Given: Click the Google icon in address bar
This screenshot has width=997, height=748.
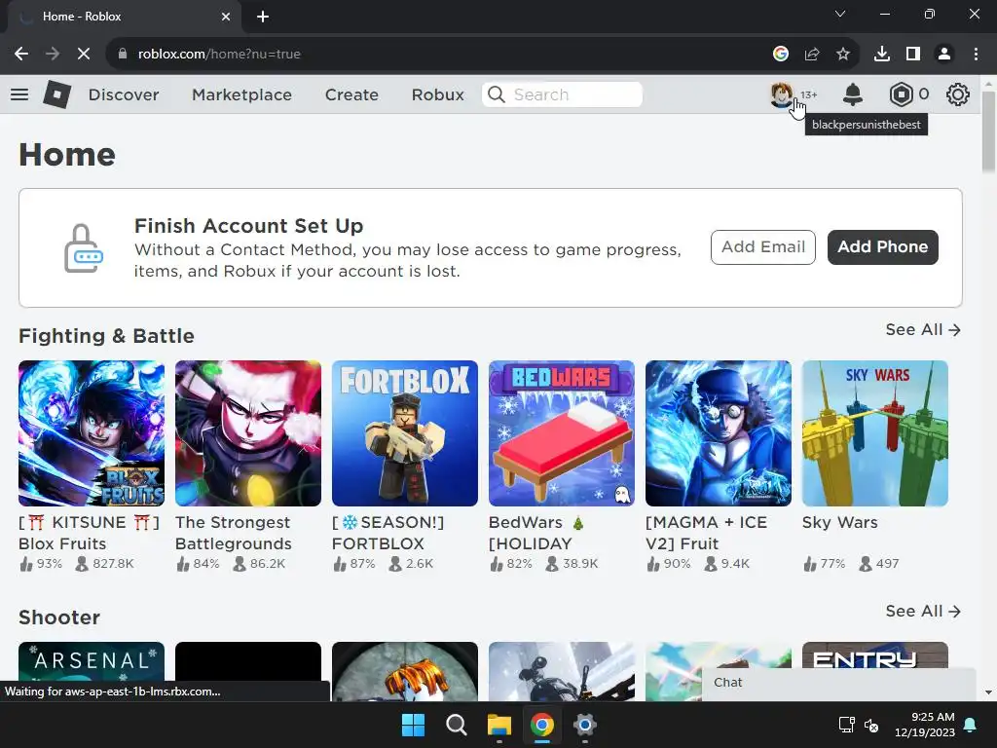Looking at the screenshot, I should coord(781,55).
